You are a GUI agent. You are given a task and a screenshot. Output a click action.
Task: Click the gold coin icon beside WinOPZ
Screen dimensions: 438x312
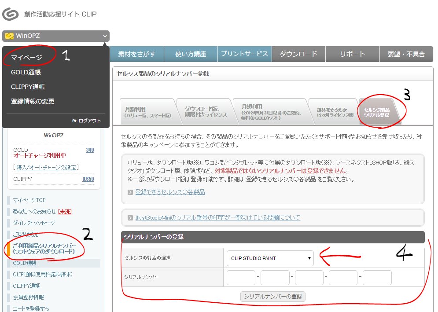click(x=9, y=36)
